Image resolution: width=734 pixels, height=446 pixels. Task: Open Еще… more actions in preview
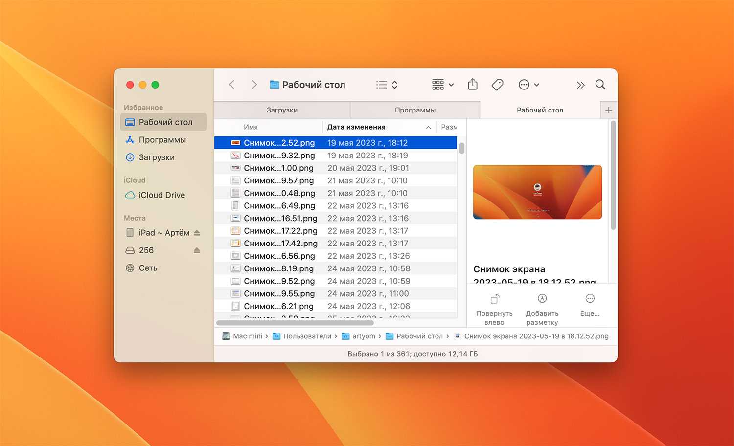click(590, 305)
